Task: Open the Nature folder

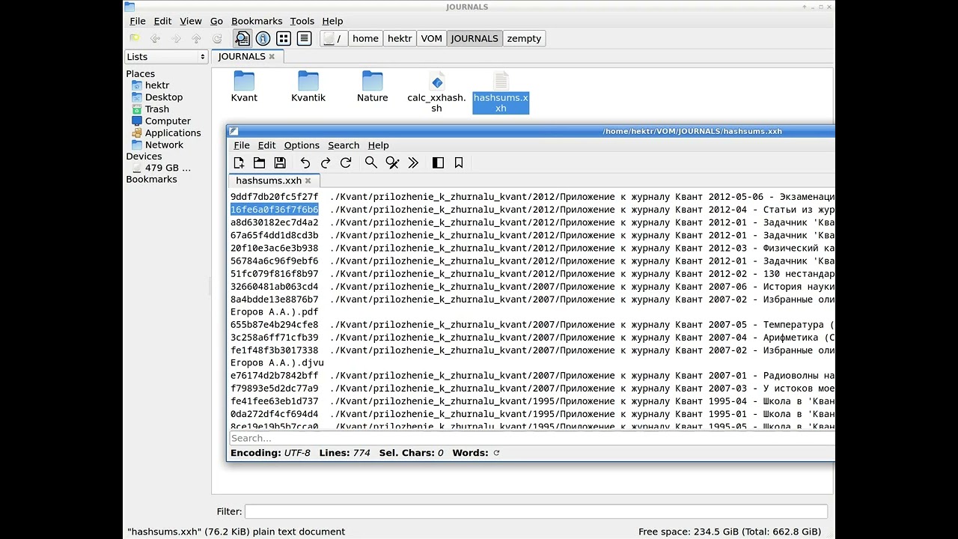Action: coord(373,87)
